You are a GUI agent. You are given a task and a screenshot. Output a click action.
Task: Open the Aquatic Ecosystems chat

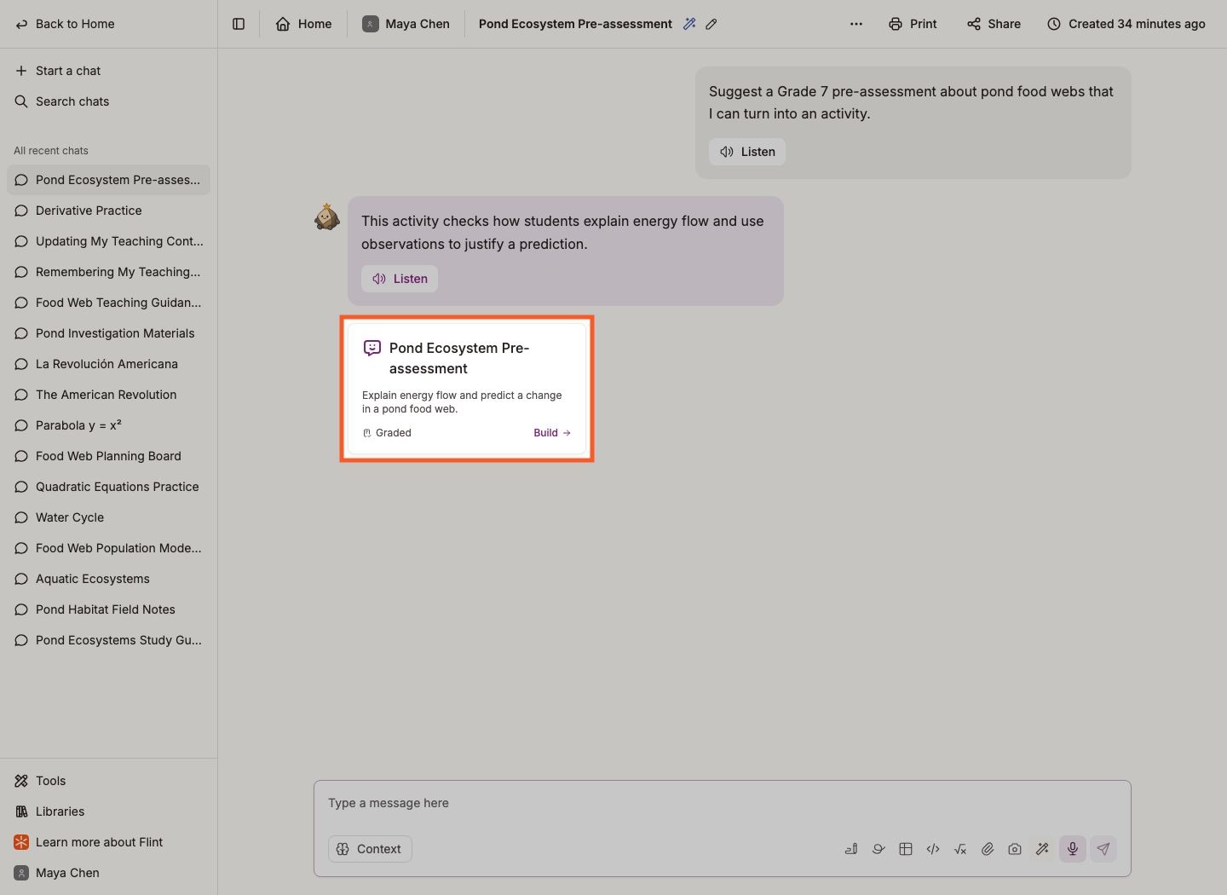click(108, 579)
